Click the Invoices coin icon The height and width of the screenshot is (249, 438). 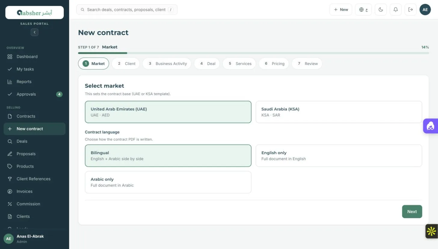10,191
